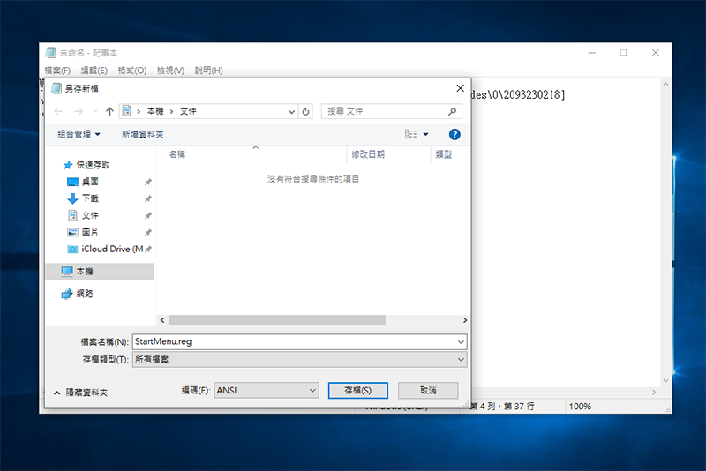Screen dimensions: 706x471
Task: Select 本機 in the navigation pane
Action: [85, 272]
